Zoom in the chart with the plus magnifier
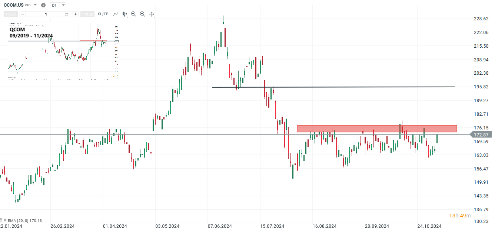 (142, 14)
